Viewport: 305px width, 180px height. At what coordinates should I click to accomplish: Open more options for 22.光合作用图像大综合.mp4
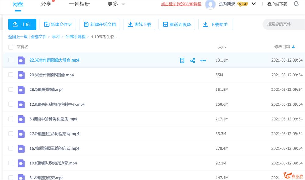tap(203, 60)
